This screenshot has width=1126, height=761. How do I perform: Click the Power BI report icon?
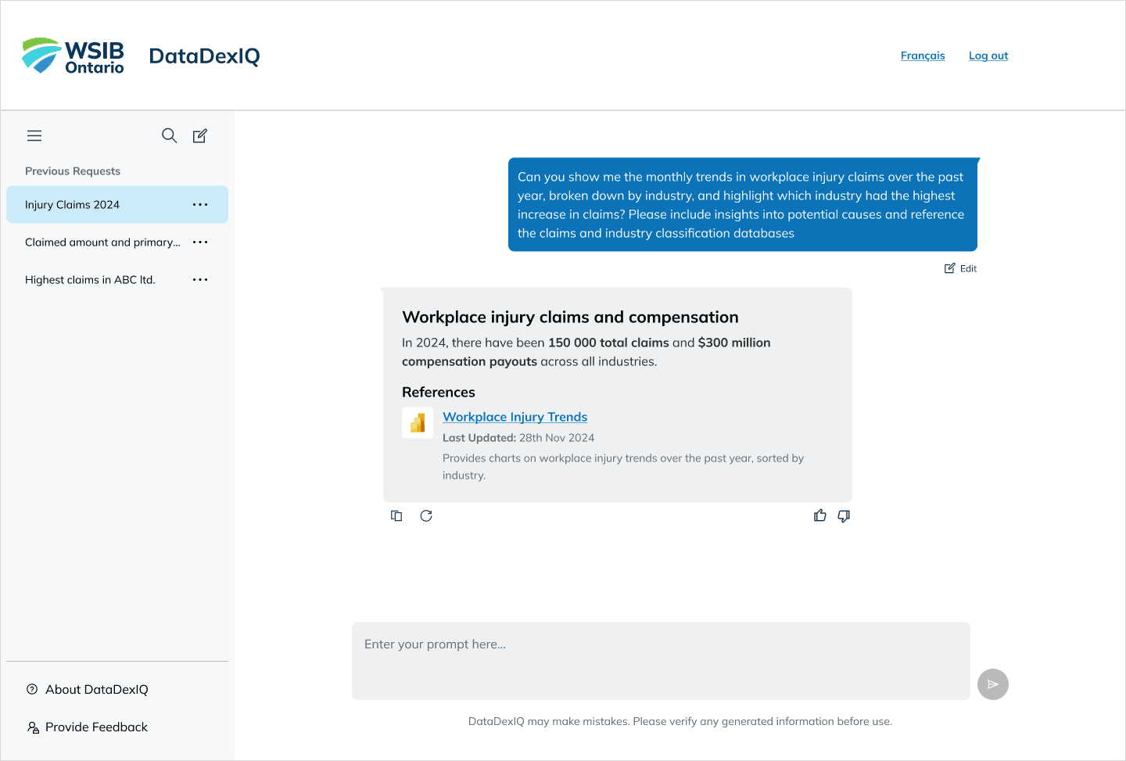coord(418,423)
